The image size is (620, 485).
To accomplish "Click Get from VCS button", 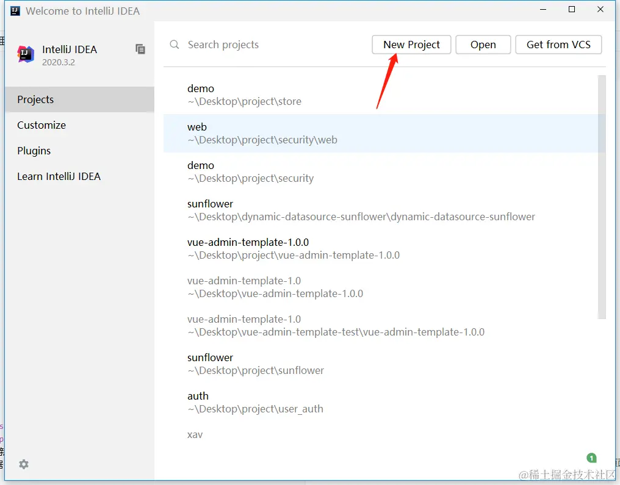I will (558, 45).
